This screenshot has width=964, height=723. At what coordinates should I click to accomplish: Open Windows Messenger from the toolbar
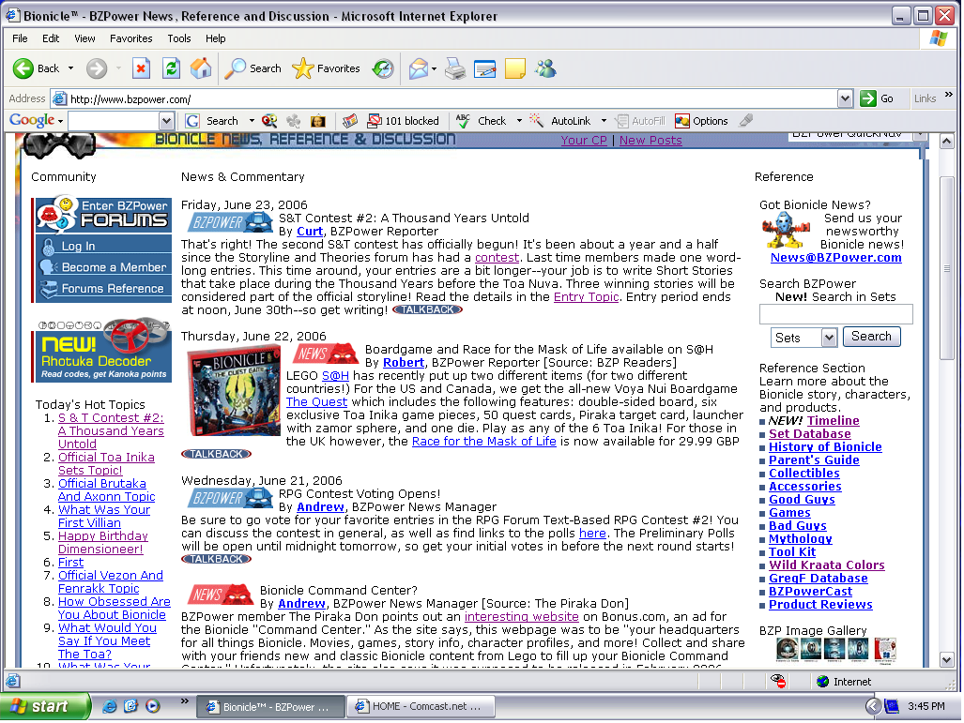[545, 68]
